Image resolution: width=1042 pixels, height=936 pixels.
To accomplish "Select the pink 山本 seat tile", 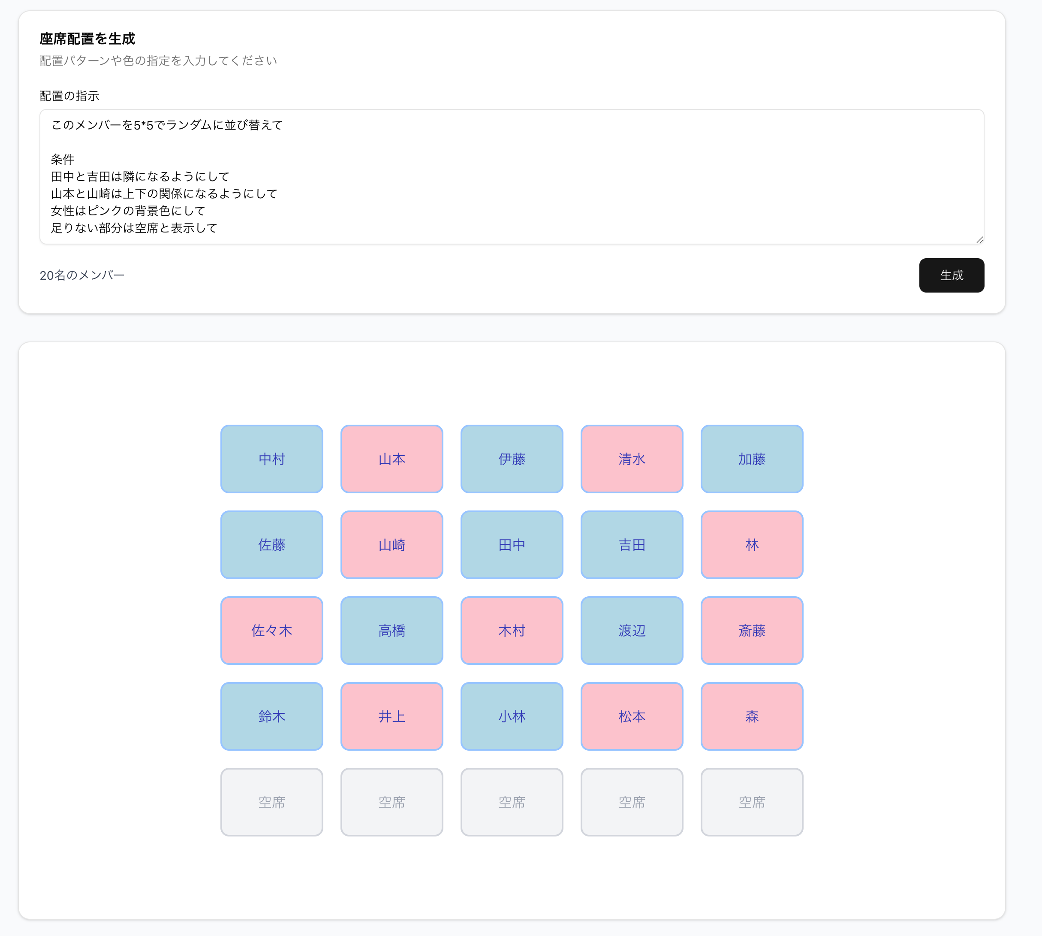I will (392, 459).
